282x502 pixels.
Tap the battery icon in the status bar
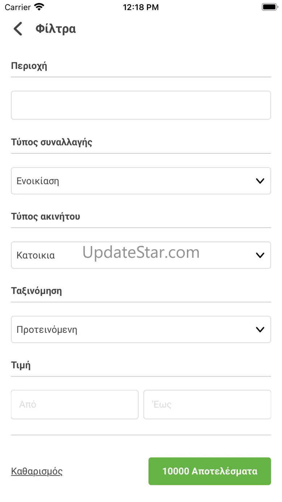[269, 7]
